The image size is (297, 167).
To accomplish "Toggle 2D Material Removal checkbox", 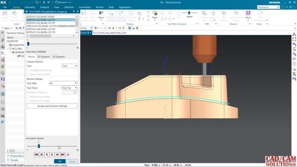I will (x=28, y=70).
